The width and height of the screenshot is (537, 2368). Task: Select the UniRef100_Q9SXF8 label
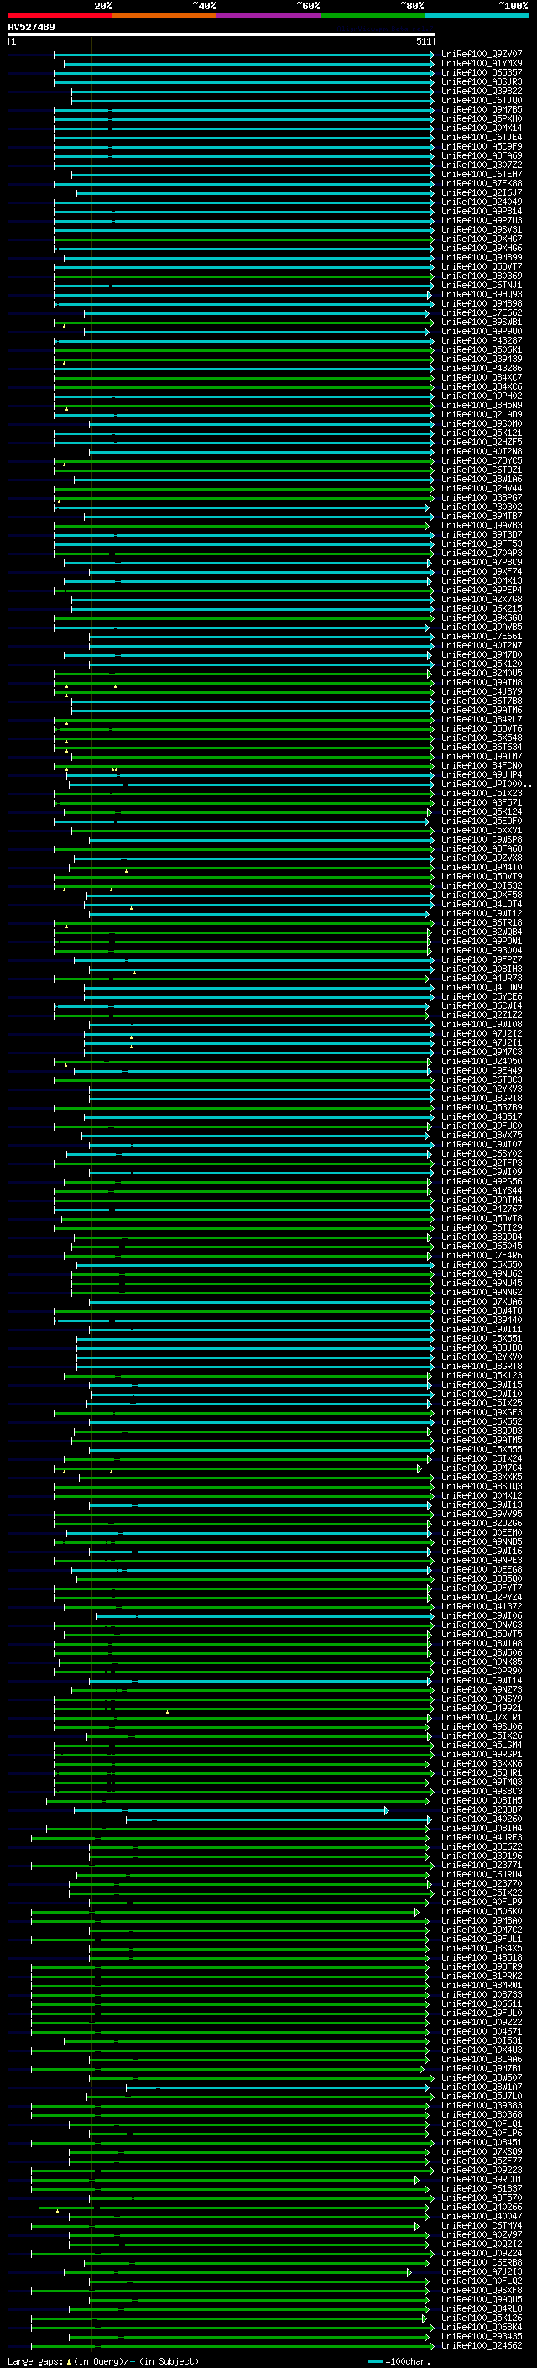482,2291
